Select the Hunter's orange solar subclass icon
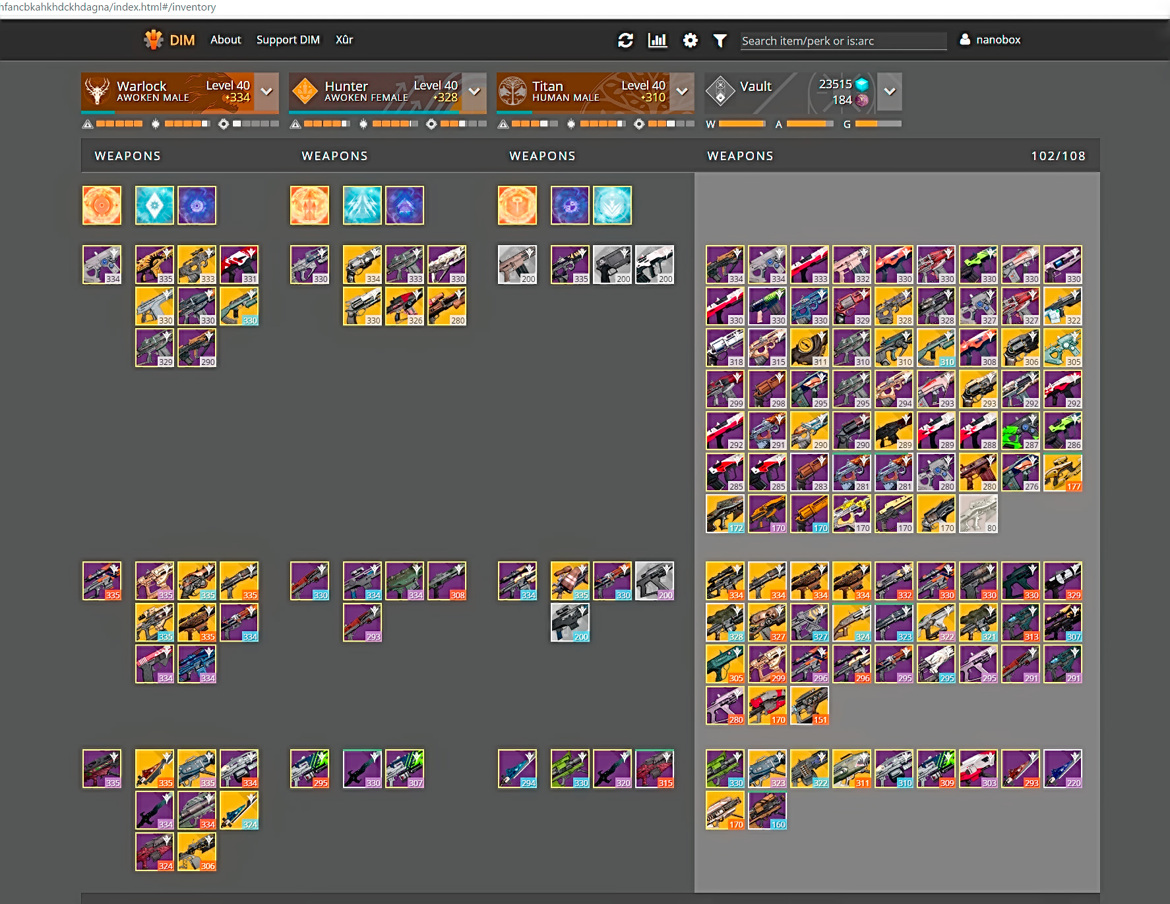Viewport: 1170px width, 904px height. tap(309, 205)
